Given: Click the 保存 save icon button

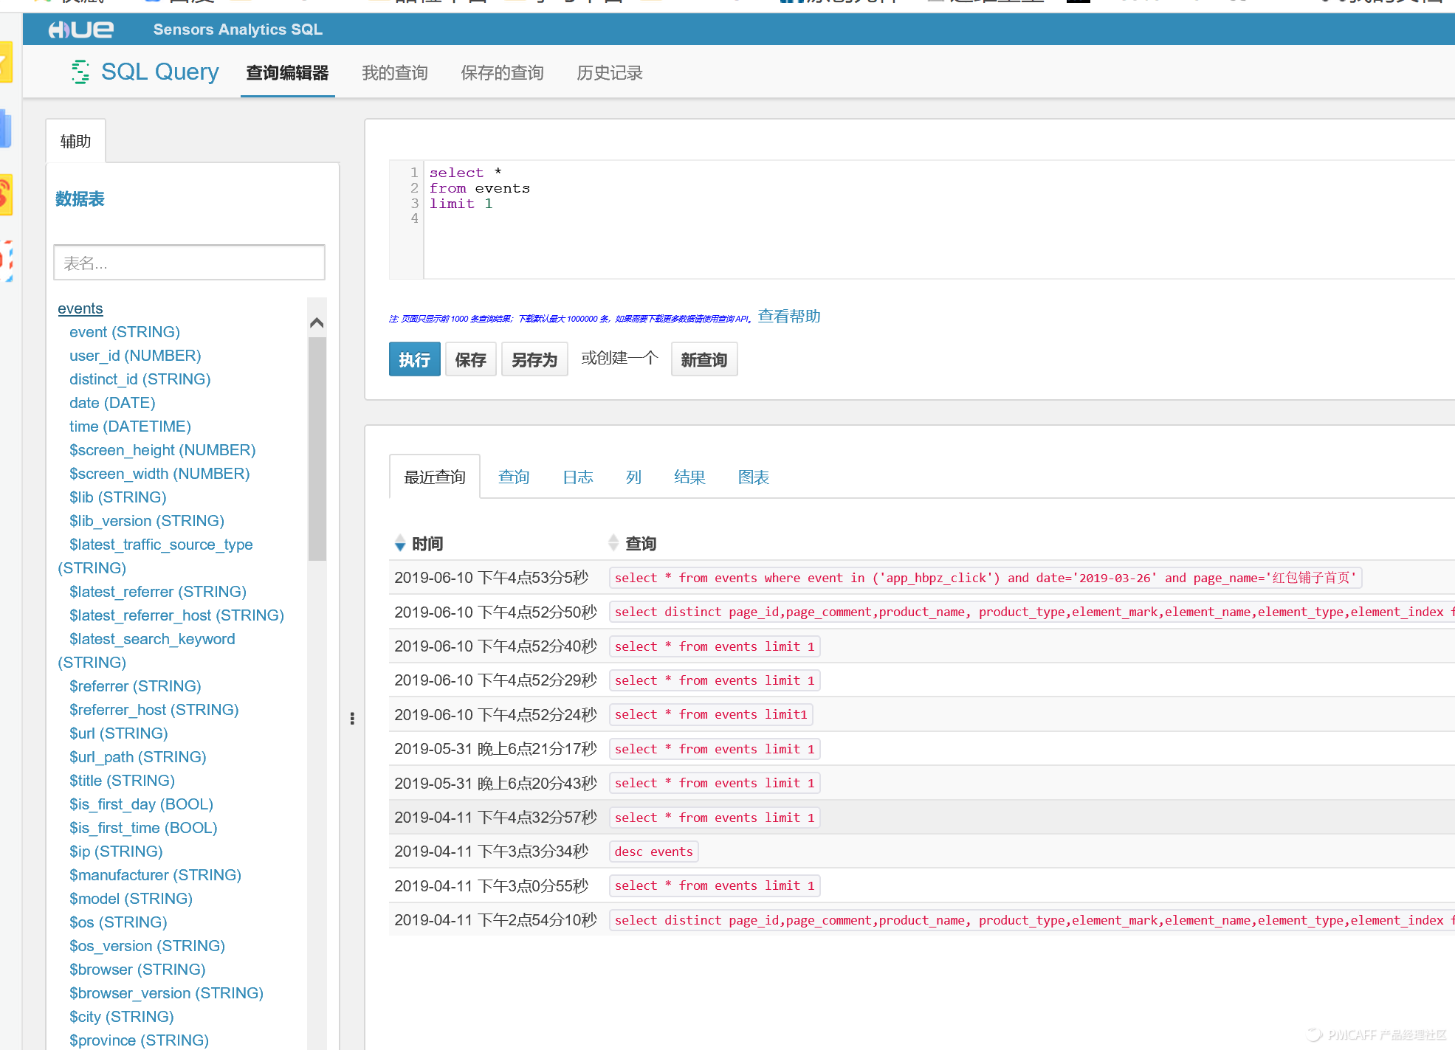Looking at the screenshot, I should (x=469, y=360).
